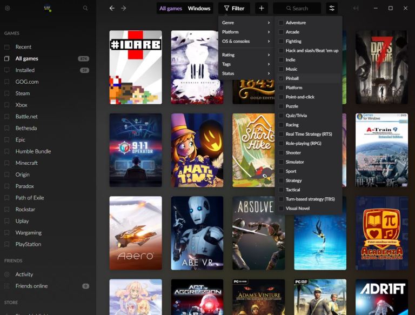Image resolution: width=415 pixels, height=315 pixels.
Task: Click the bookmark icon beside Steam
Action: [7, 93]
